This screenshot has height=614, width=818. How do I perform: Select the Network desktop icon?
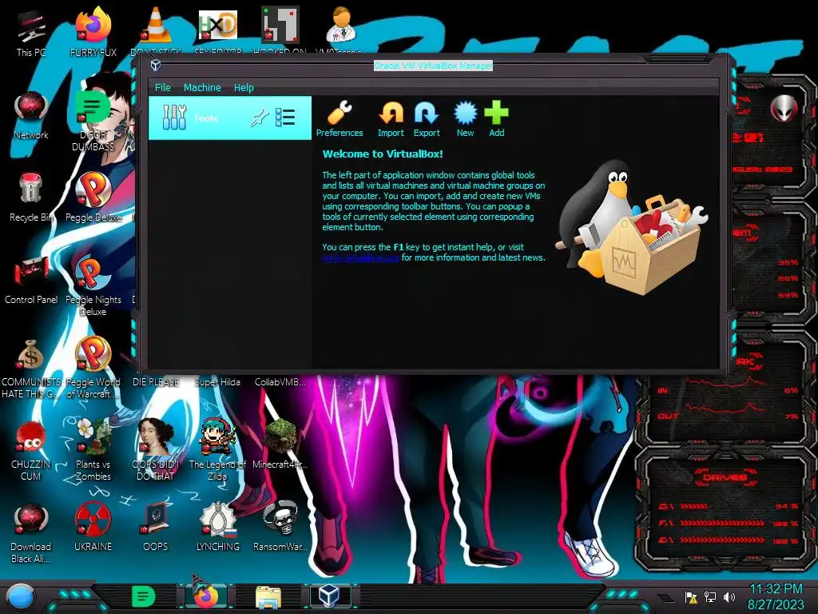coord(31,108)
